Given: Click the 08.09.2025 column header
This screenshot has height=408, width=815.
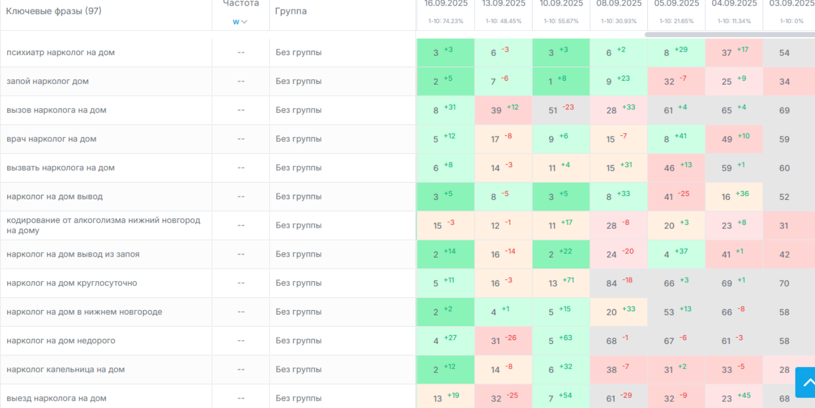Looking at the screenshot, I should pos(618,4).
